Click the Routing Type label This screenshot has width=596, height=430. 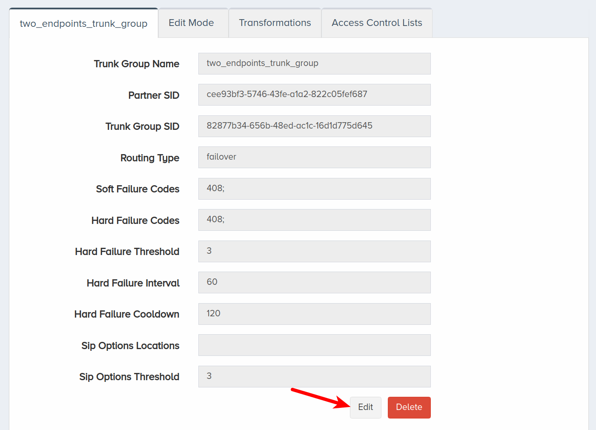150,158
